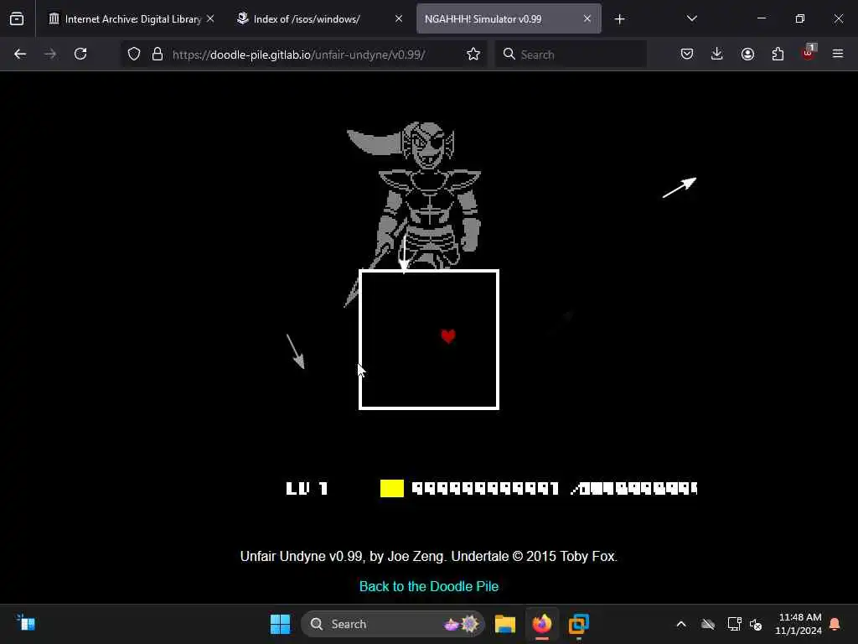This screenshot has height=644, width=858.
Task: Restore down the Firefox window
Action: (799, 19)
